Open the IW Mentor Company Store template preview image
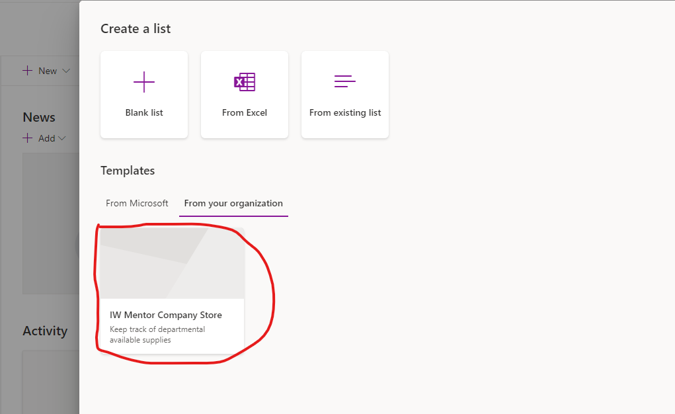The width and height of the screenshot is (675, 414). click(x=172, y=263)
